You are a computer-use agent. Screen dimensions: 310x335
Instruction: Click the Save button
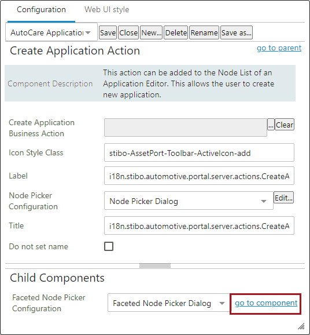108,32
